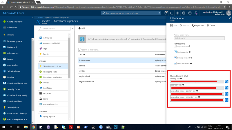Show info tooltip for Device connect
This screenshot has height=130, width=232.
pyautogui.click(x=191, y=63)
